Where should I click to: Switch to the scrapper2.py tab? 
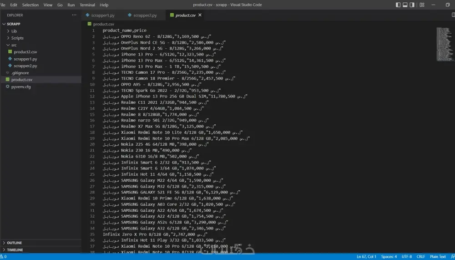point(145,15)
